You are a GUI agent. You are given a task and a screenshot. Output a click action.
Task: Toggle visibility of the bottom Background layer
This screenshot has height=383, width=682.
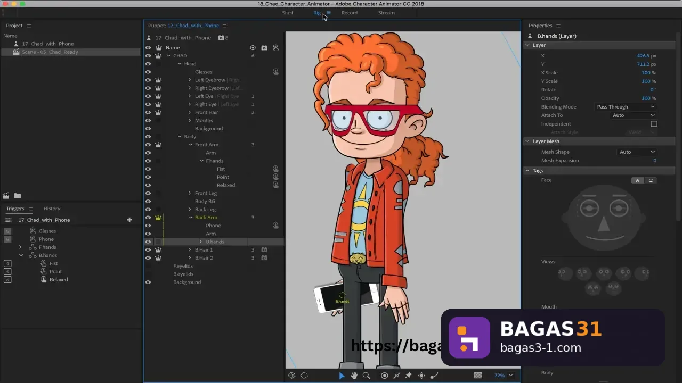pos(148,282)
